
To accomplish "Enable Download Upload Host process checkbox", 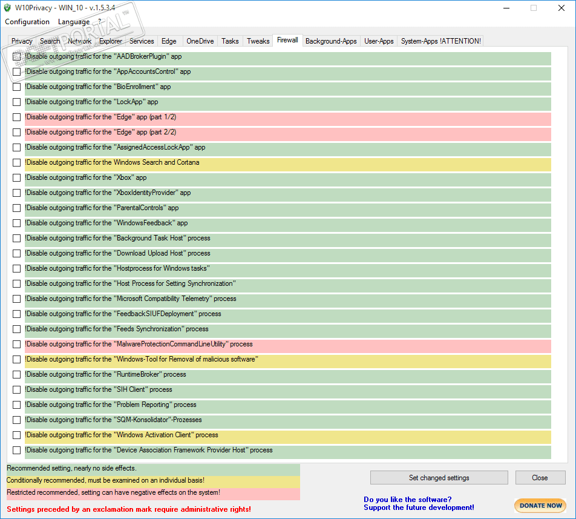I will 16,253.
